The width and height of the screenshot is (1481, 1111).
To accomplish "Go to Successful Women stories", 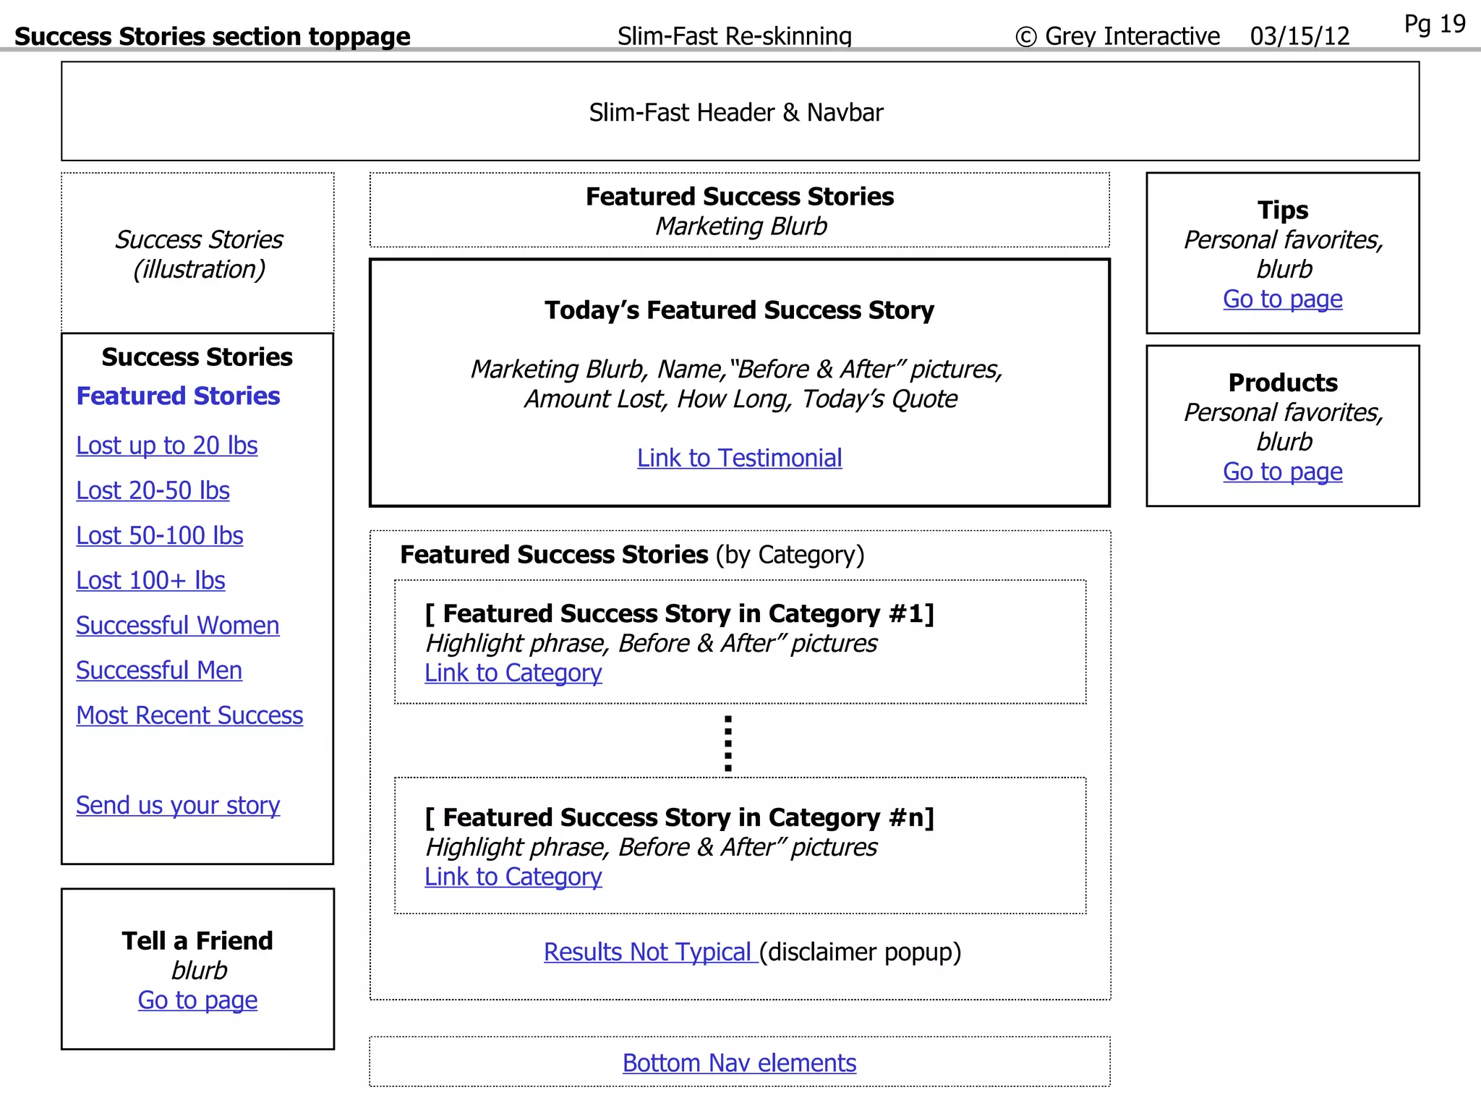I will coord(177,625).
